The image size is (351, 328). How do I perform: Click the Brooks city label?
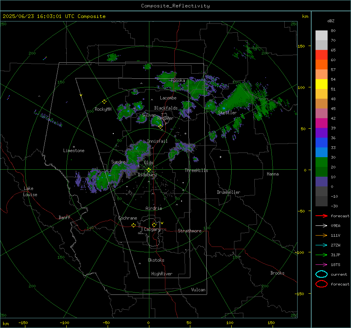pyautogui.click(x=277, y=273)
